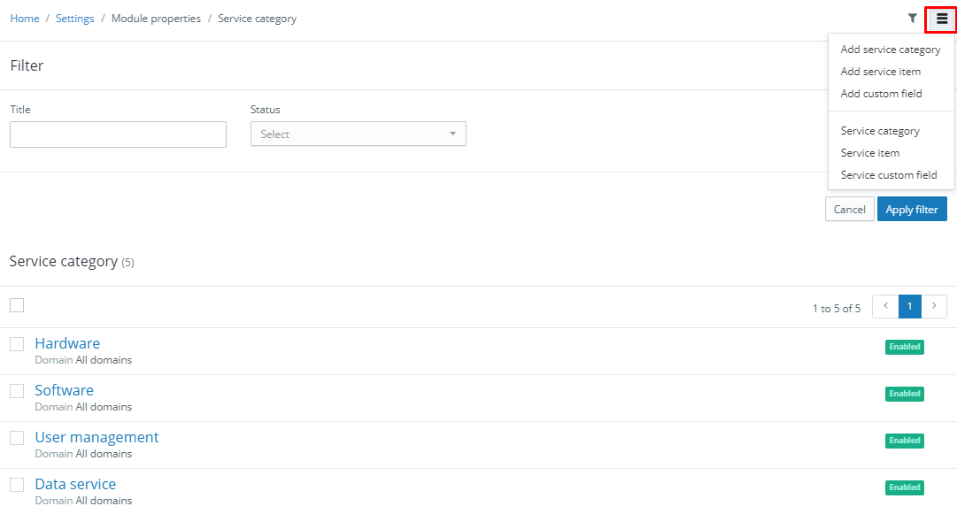Go to previous page arrow
The height and width of the screenshot is (514, 957).
885,306
